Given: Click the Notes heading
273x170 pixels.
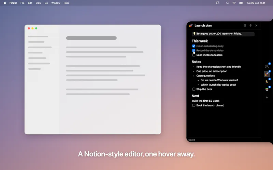Looking at the screenshot, I should (197, 62).
